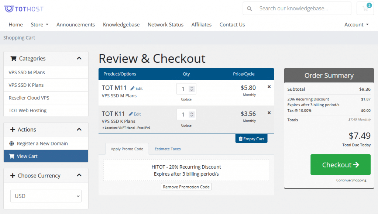378x214 pixels.
Task: Remove the HITOT promotion code
Action: pyautogui.click(x=186, y=187)
